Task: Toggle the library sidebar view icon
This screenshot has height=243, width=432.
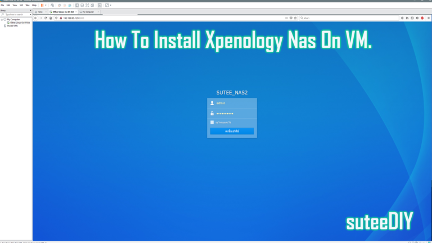Action: click(x=77, y=5)
